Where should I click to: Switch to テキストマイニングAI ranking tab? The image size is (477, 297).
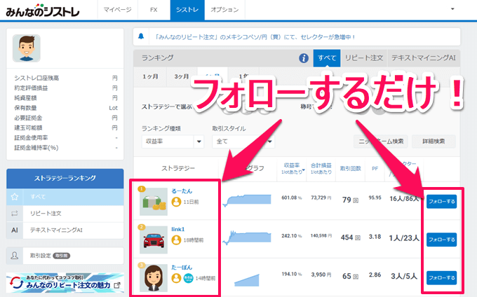click(424, 58)
